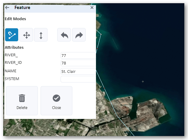The height and width of the screenshot is (140, 188).
Task: Click the crosshair marker in the water
Action: [143, 82]
